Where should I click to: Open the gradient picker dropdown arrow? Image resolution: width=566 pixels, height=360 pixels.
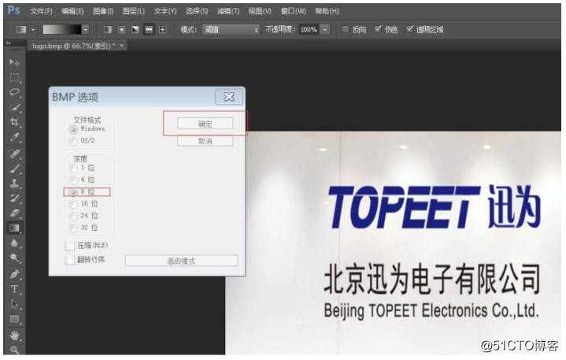[86, 29]
